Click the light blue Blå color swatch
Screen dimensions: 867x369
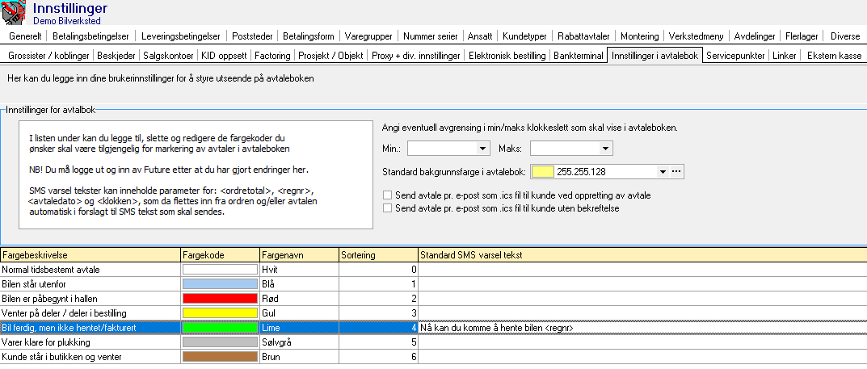coord(220,284)
